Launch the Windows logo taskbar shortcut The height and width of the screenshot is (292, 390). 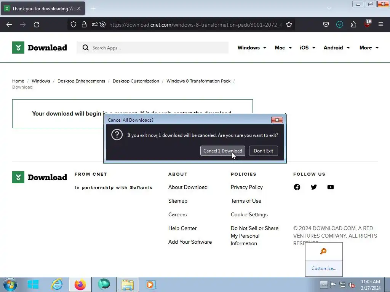(x=33, y=284)
